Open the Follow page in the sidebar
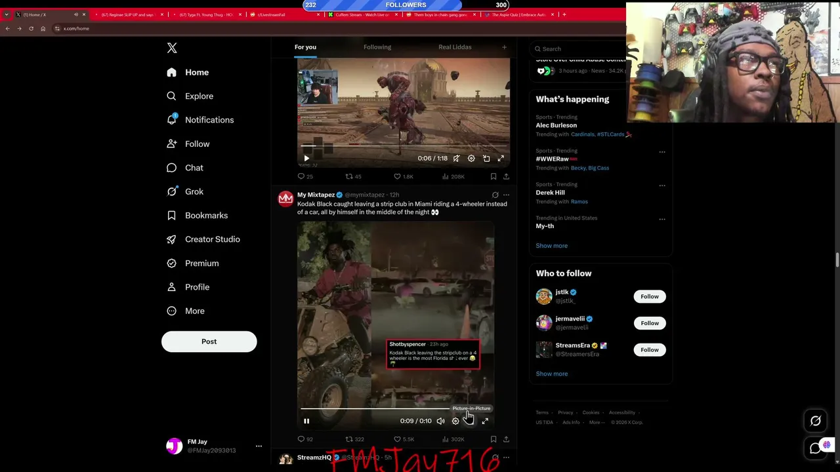The image size is (840, 472). (188, 144)
